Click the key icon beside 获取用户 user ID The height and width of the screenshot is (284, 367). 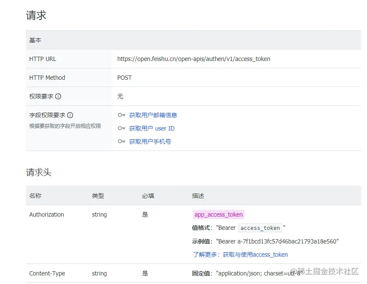pyautogui.click(x=122, y=128)
